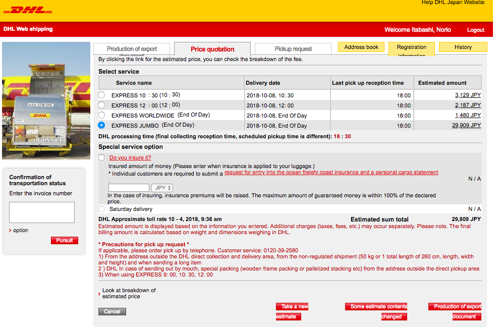Toggle Saturday delivery checkbox

point(102,209)
